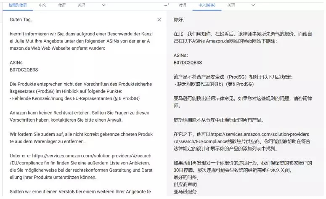Choose 英语 as source language
Screen dimensions: 326x199
coord(82,5)
